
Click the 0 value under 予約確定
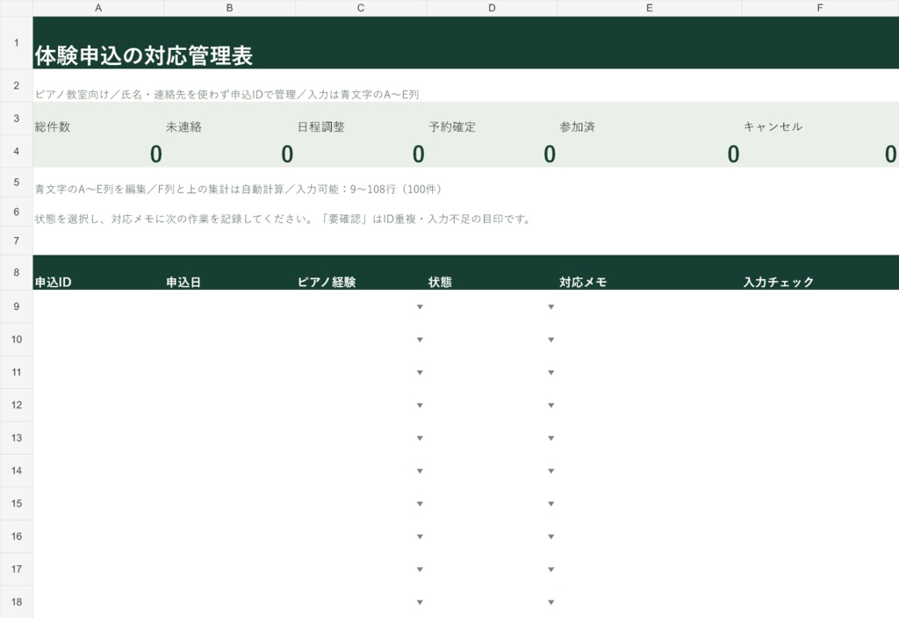[550, 154]
